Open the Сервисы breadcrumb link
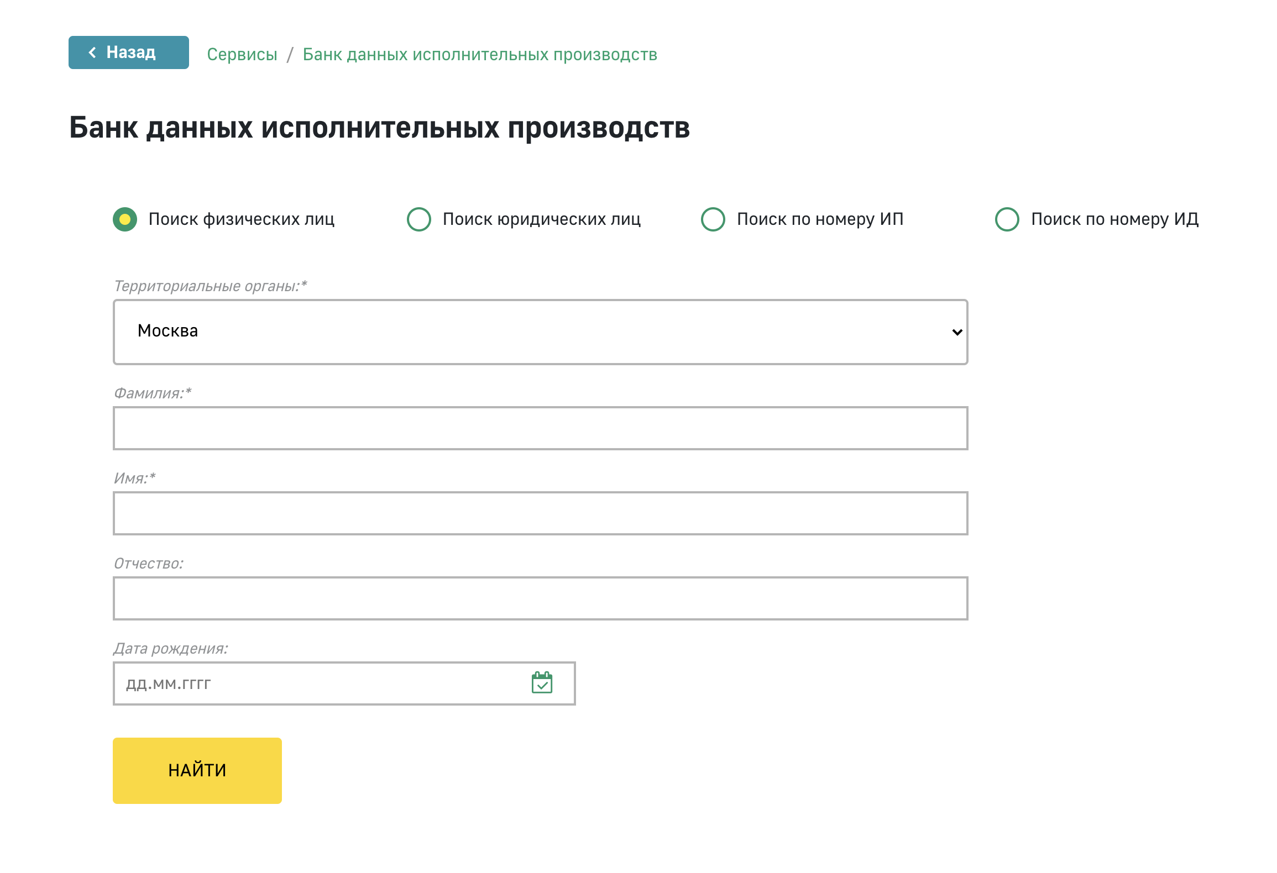Viewport: 1277px width, 873px height. [242, 55]
